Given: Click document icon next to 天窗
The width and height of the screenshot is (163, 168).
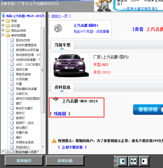Looking at the screenshot, I should (x=12, y=84).
